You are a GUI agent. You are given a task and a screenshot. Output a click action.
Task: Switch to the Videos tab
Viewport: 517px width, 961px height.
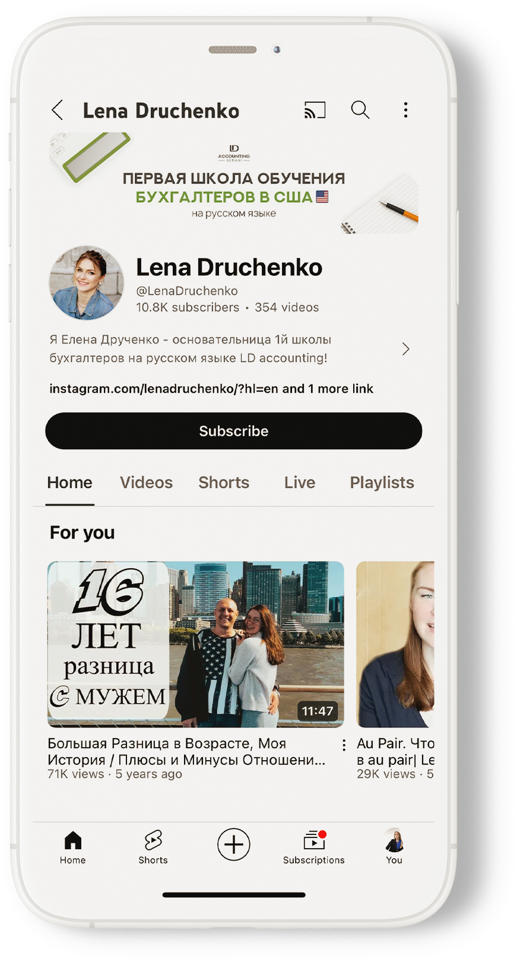tap(146, 483)
